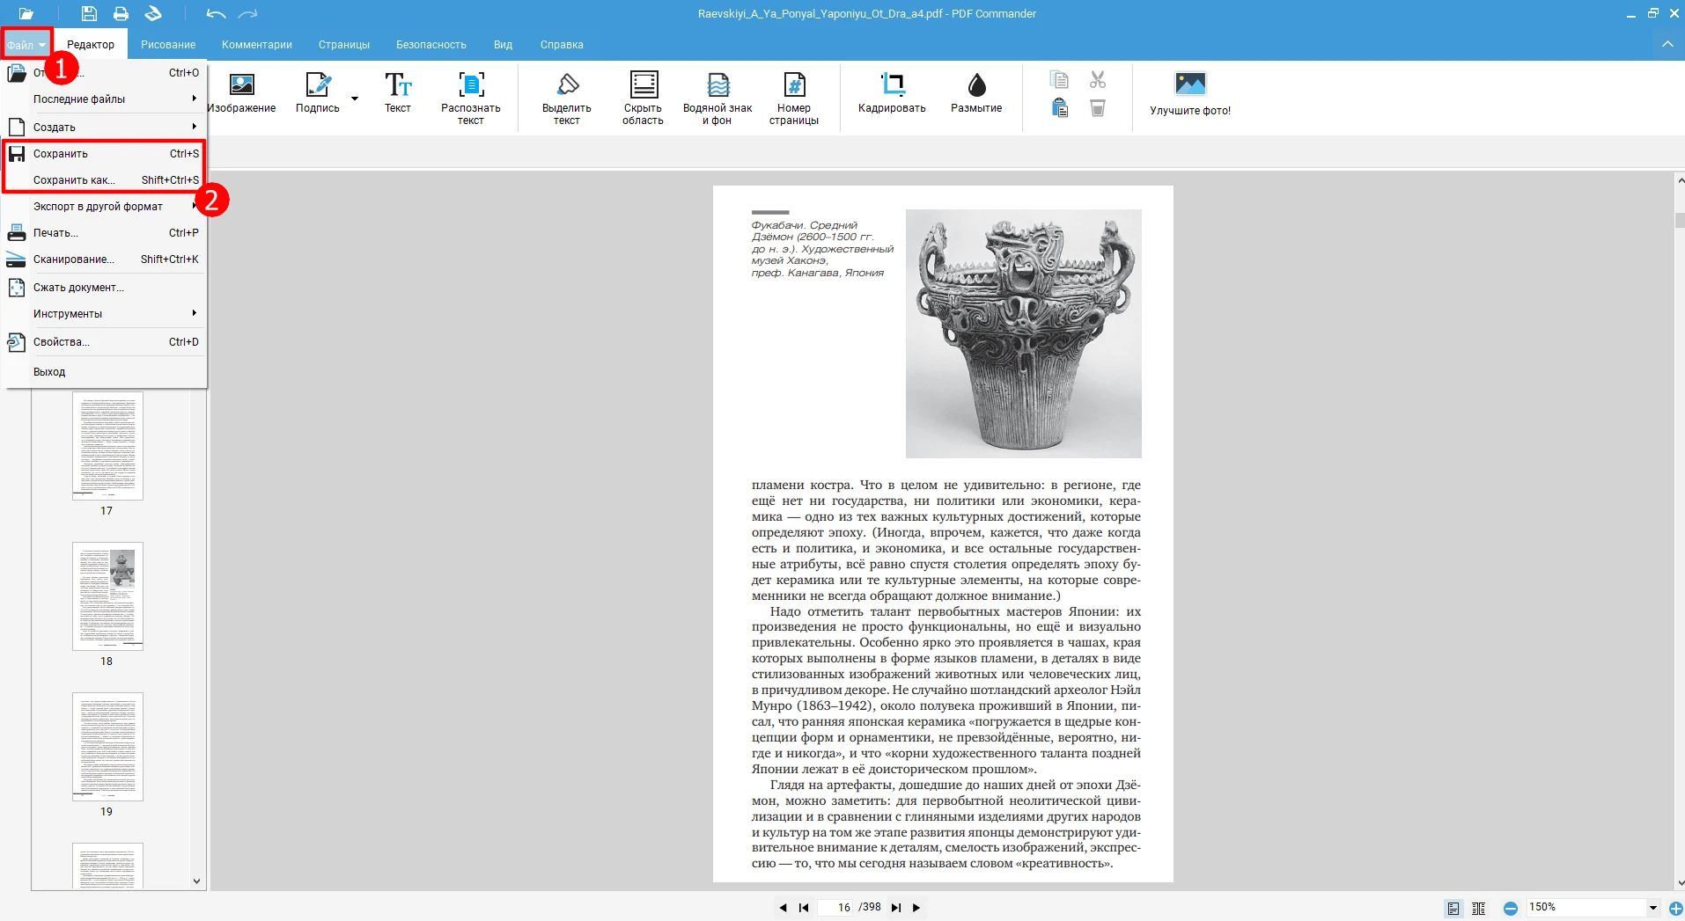Open Свойства... document properties
Viewport: 1685px width, 921px height.
coord(105,342)
